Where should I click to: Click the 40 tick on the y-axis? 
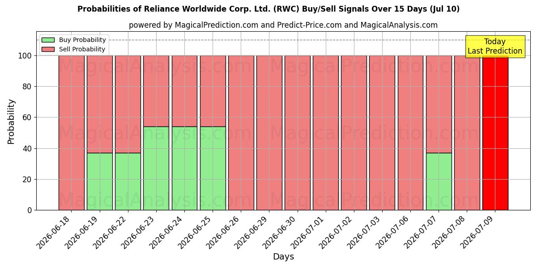tap(27, 148)
